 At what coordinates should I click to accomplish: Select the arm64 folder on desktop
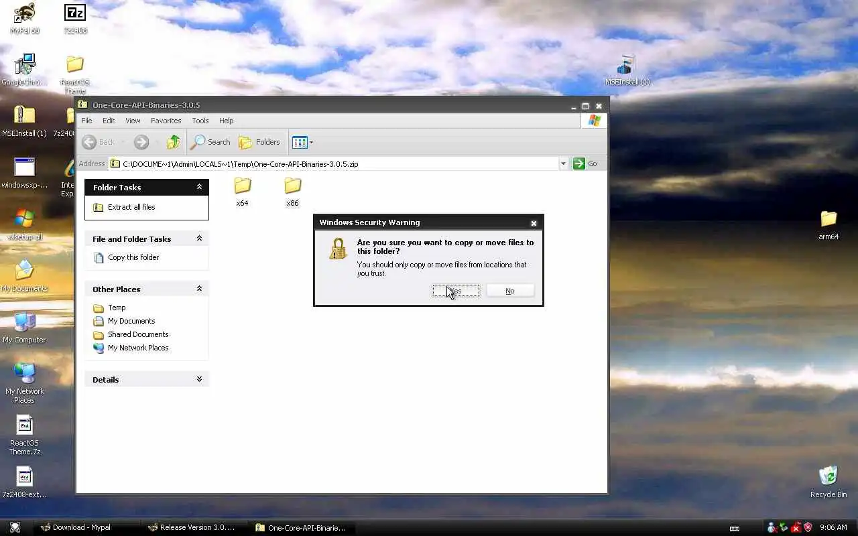[x=829, y=224]
